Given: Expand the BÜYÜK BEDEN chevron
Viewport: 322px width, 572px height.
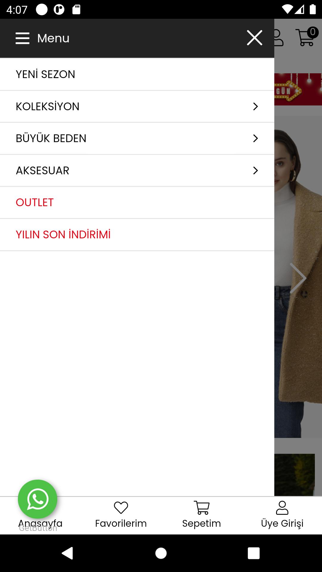Looking at the screenshot, I should click(256, 138).
